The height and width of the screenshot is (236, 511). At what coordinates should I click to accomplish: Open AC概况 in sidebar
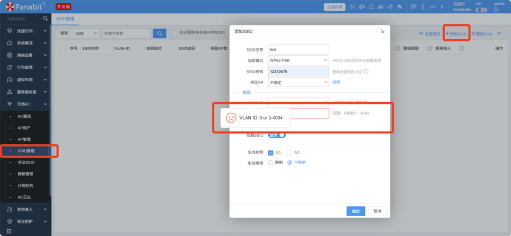25,116
